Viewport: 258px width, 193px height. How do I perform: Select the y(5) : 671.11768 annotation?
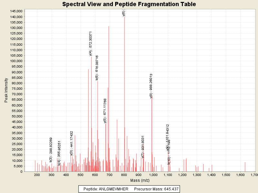coord(105,111)
